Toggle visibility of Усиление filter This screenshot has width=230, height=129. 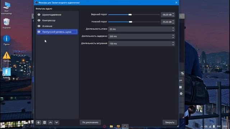pyautogui.click(x=39, y=26)
